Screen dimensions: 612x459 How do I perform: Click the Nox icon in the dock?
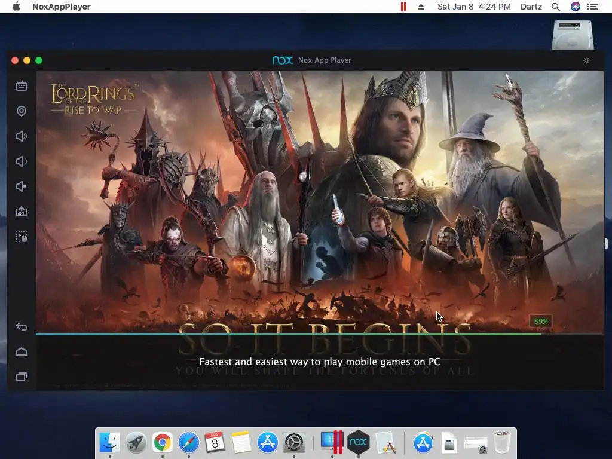359,442
